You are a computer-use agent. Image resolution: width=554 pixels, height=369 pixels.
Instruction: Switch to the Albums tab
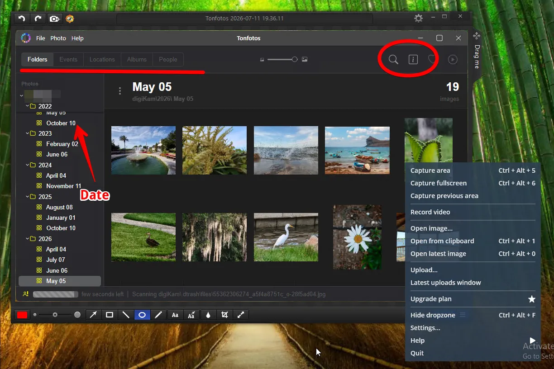[137, 59]
